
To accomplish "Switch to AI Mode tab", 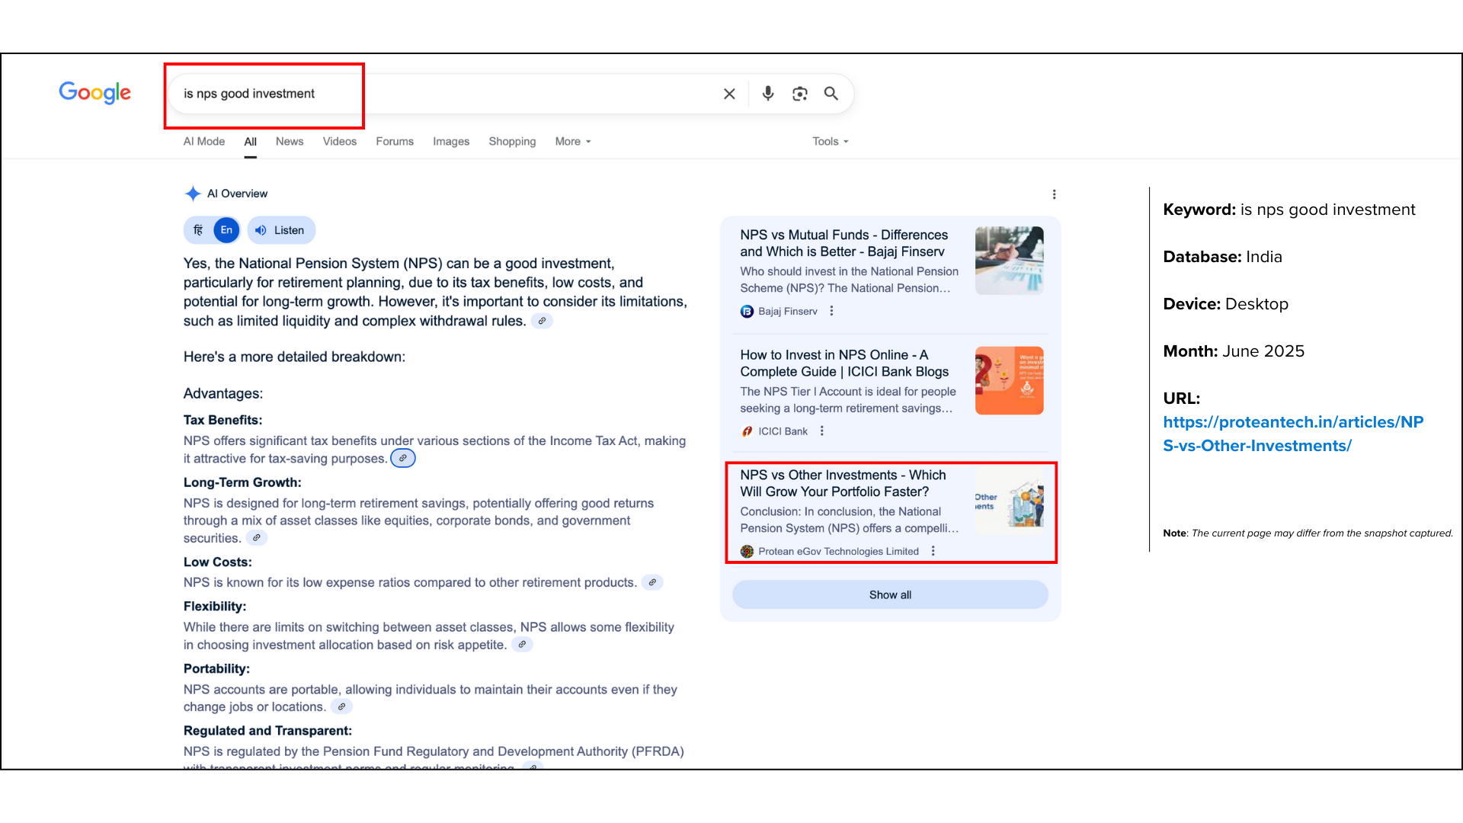I will click(x=204, y=142).
